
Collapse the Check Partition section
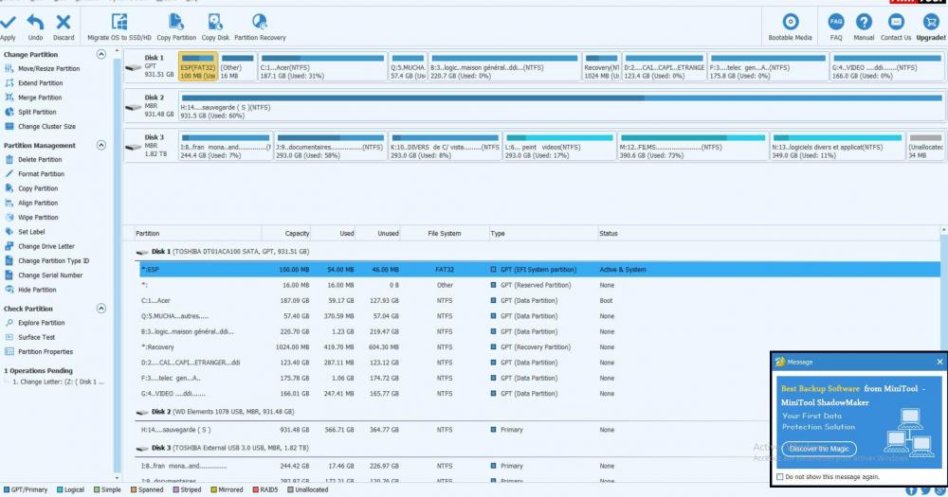(101, 309)
